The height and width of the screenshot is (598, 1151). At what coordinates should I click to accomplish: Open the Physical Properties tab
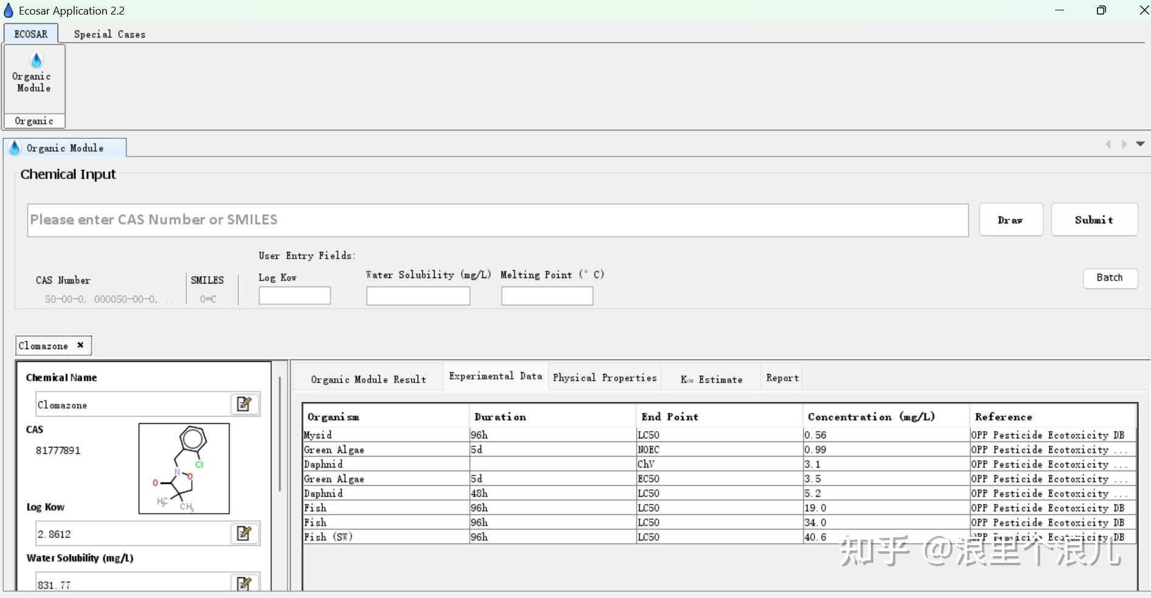tap(605, 378)
